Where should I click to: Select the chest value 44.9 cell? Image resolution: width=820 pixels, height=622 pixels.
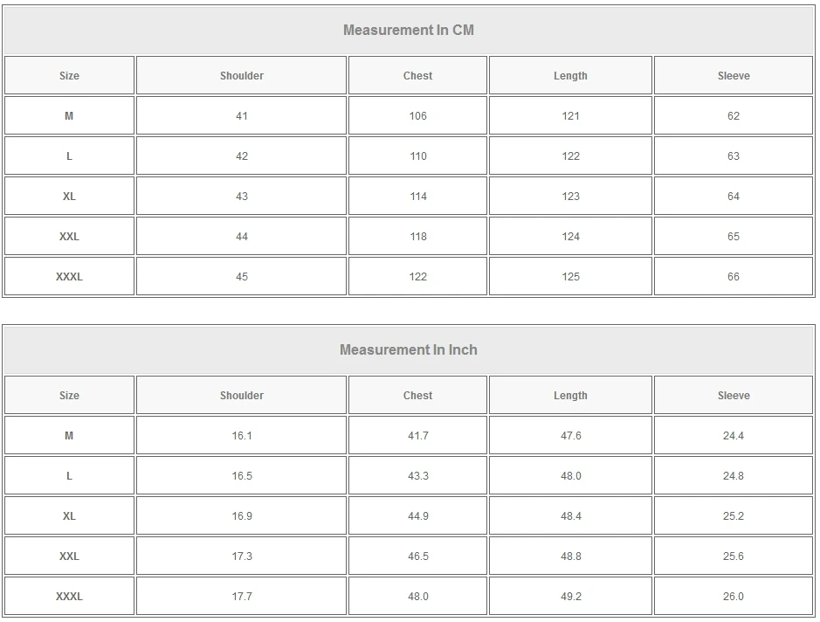pos(417,516)
